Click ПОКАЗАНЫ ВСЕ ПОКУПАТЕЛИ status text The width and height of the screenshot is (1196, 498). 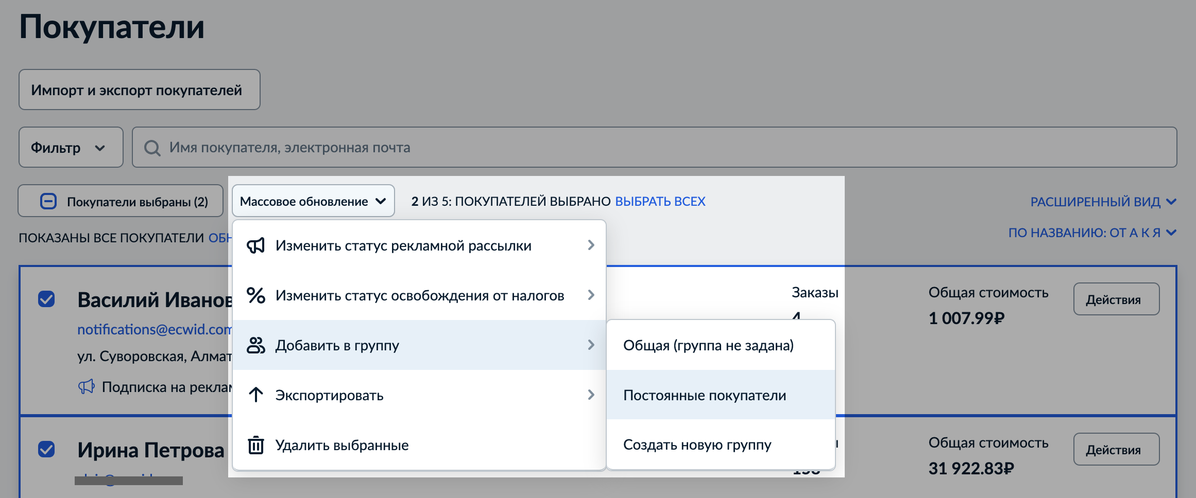[x=111, y=238]
